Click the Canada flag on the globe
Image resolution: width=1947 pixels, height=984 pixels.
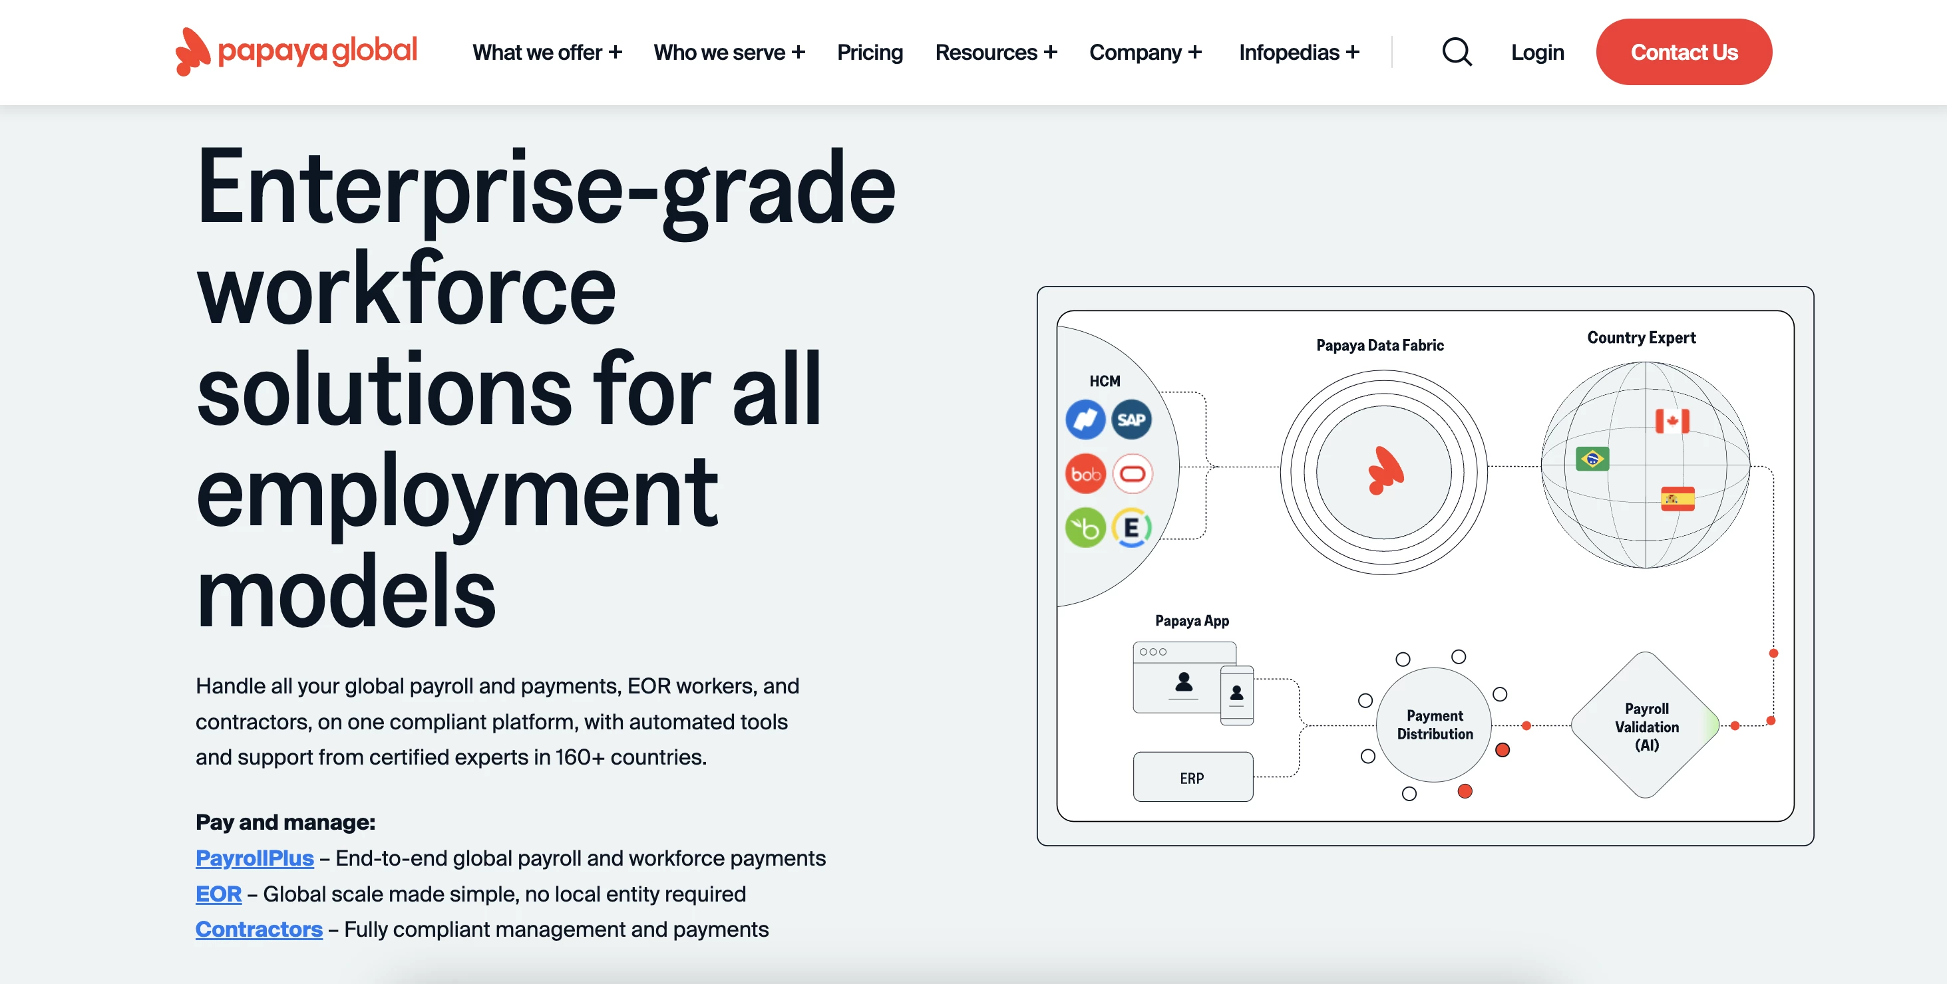[1672, 421]
